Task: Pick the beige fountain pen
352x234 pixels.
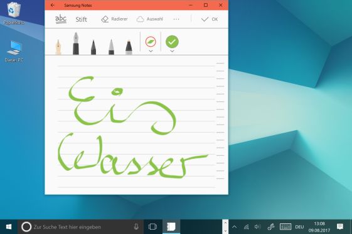Action: click(58, 47)
